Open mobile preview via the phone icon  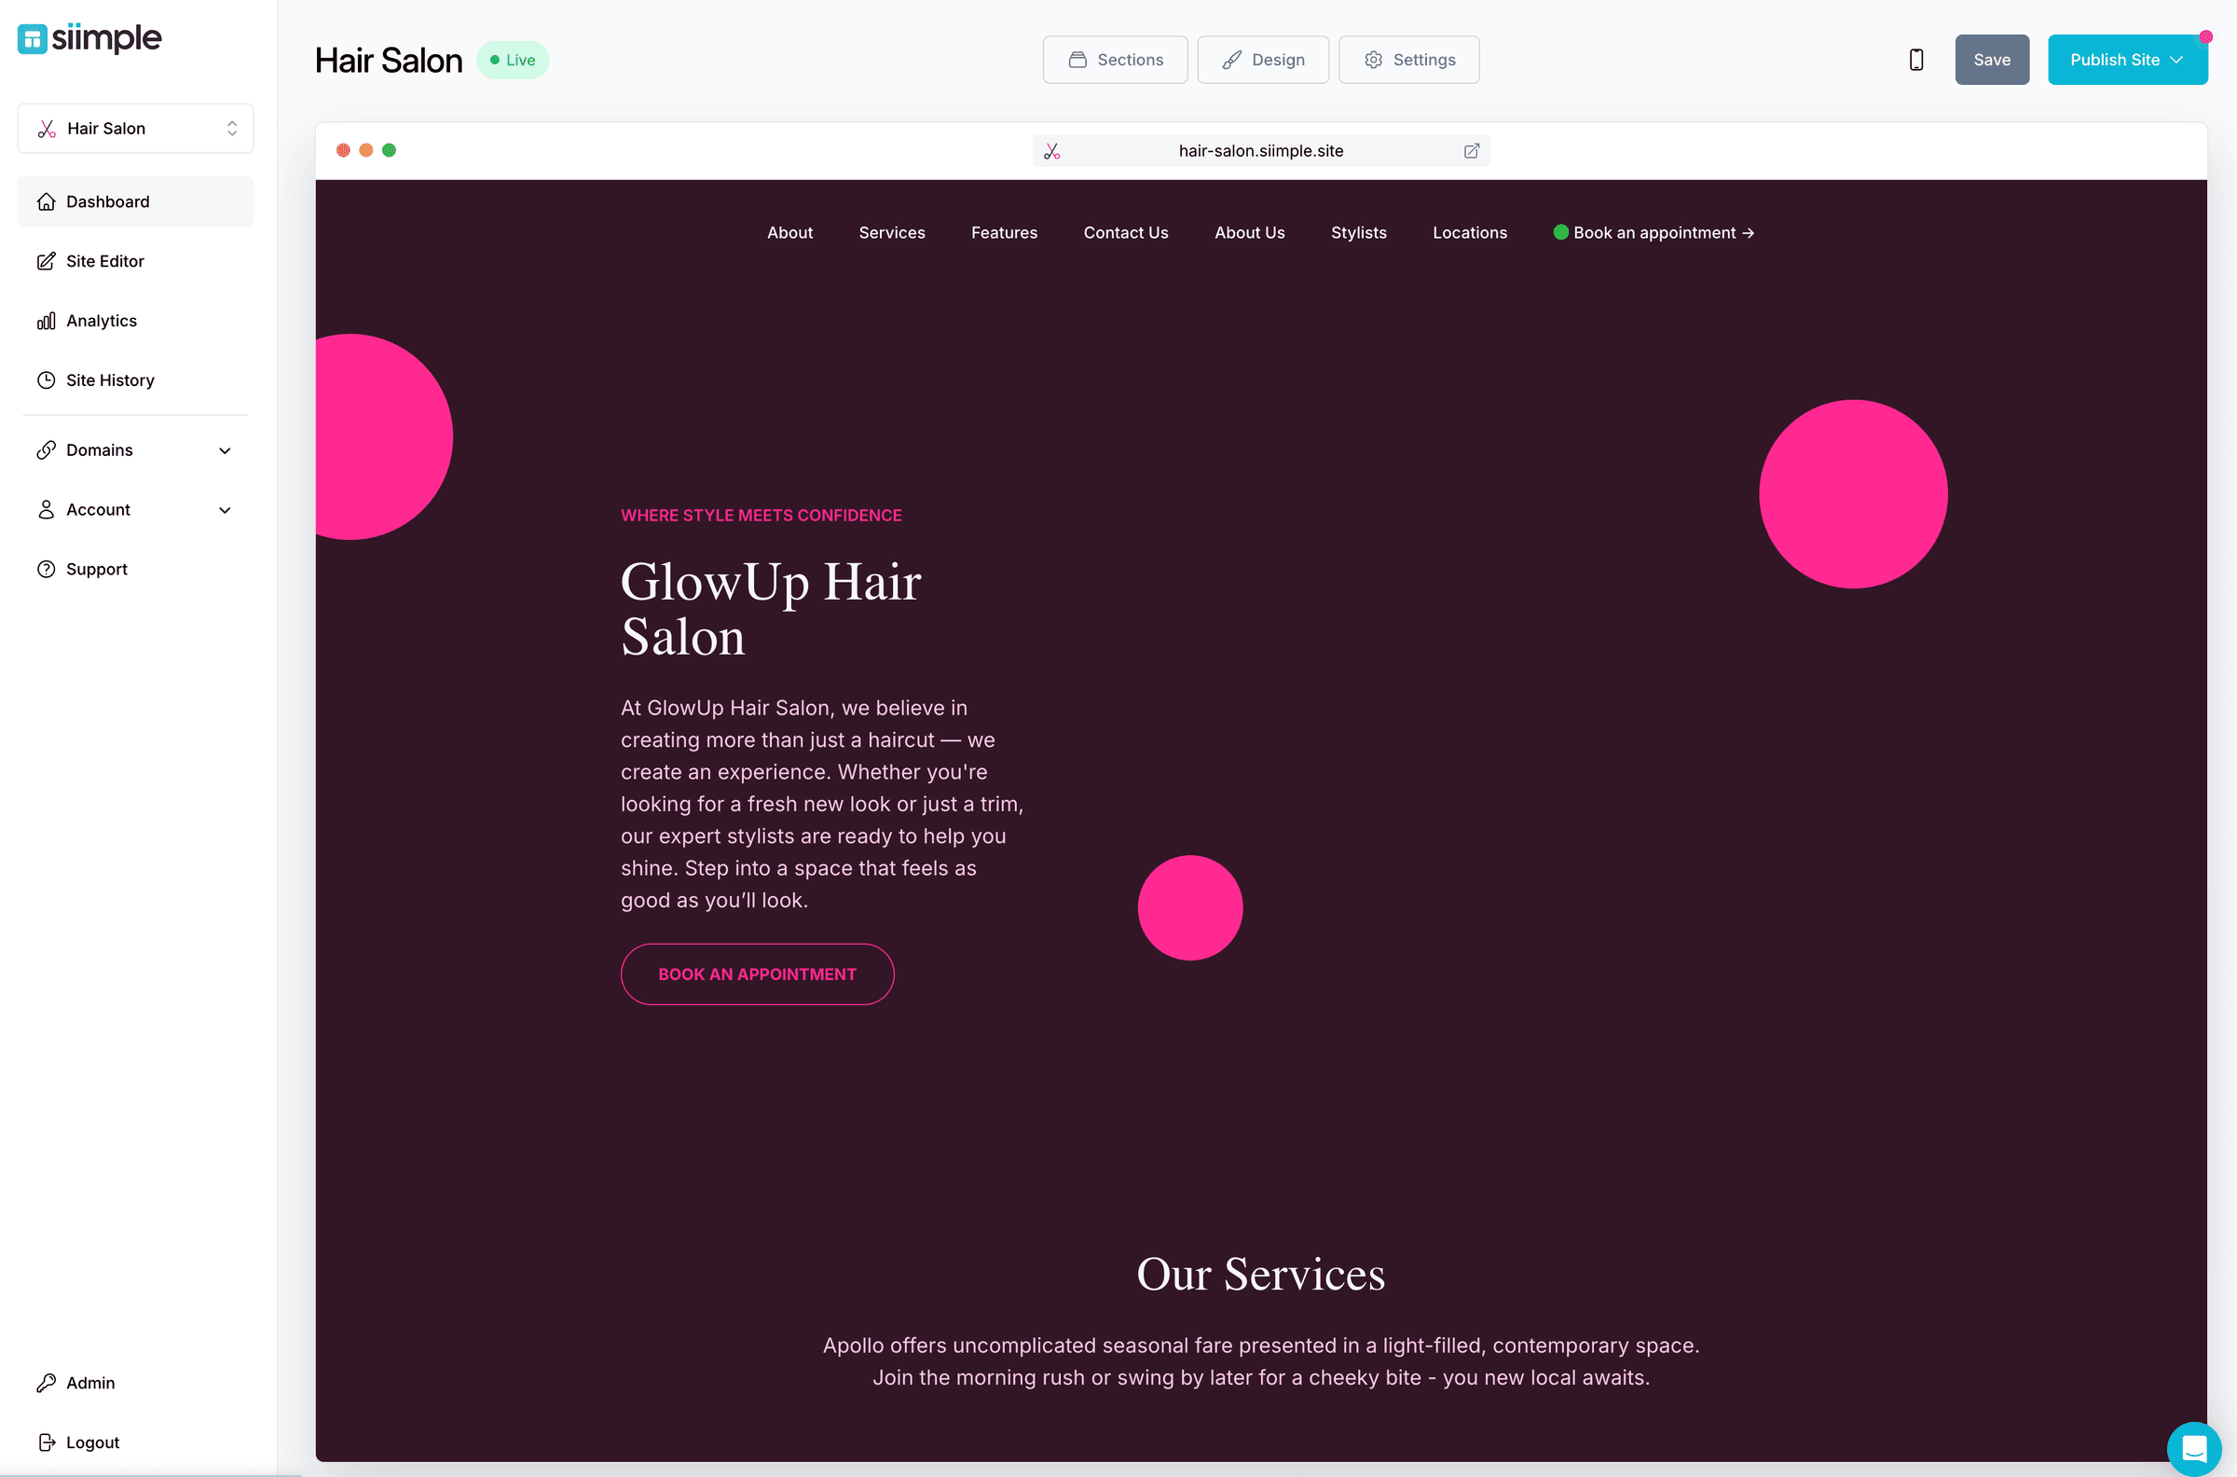coord(1916,59)
